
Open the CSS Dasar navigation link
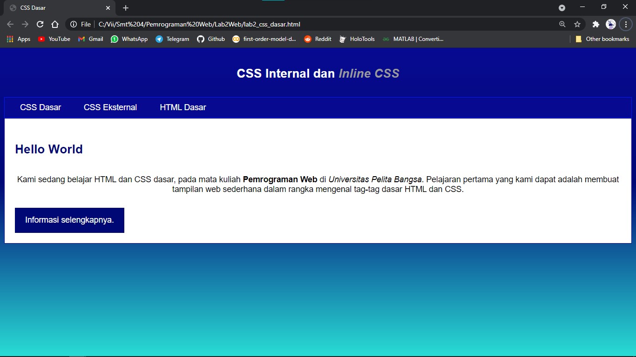[x=41, y=107]
